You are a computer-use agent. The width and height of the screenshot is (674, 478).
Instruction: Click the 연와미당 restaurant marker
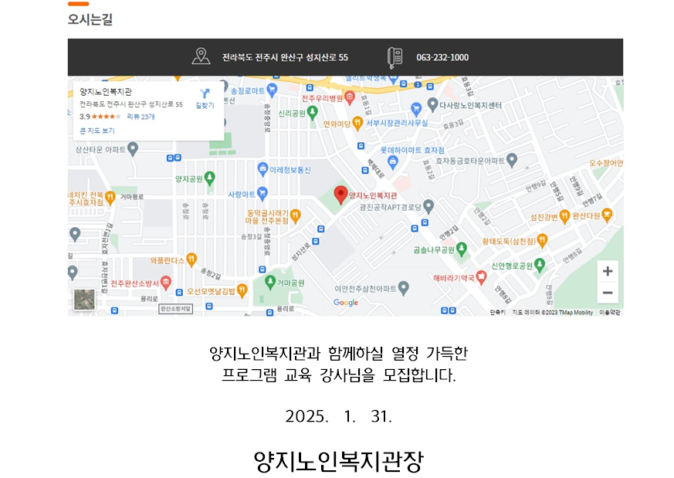click(x=357, y=124)
